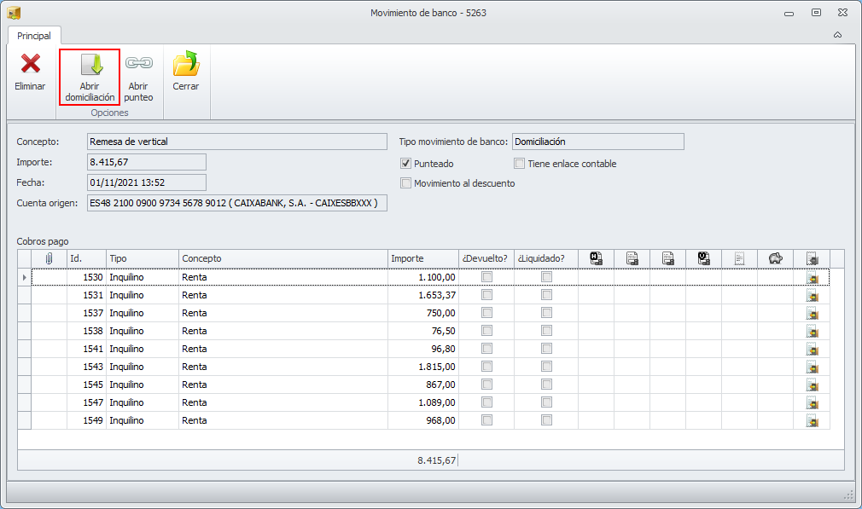This screenshot has width=862, height=509.
Task: Sort by the Importe column header
Action: [422, 258]
